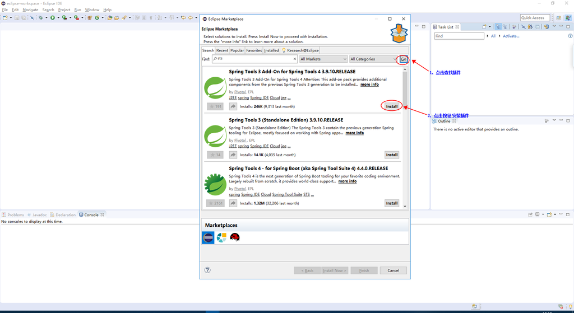This screenshot has height=313, width=574.
Task: Open the All Markets dropdown
Action: click(x=323, y=59)
